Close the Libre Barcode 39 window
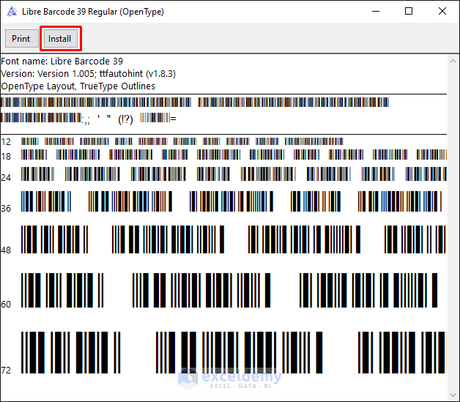Viewport: 460px width, 402px height. (442, 11)
